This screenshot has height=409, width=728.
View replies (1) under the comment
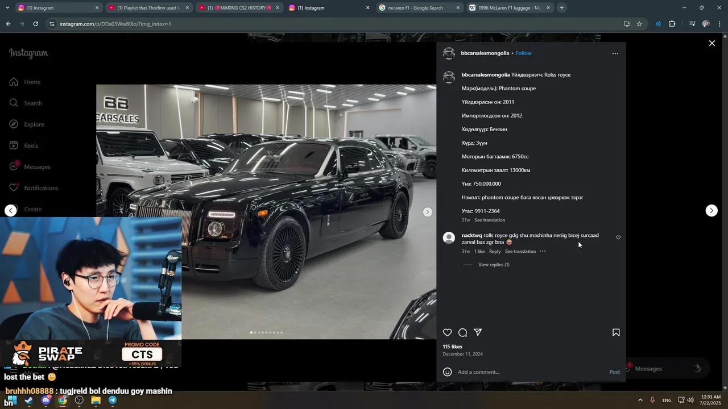tap(494, 265)
